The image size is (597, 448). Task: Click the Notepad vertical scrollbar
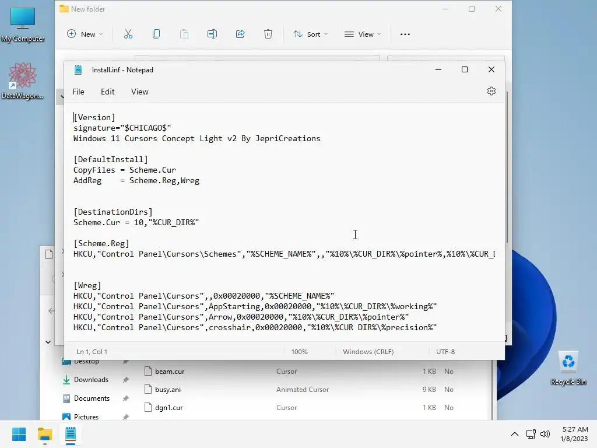click(507, 167)
